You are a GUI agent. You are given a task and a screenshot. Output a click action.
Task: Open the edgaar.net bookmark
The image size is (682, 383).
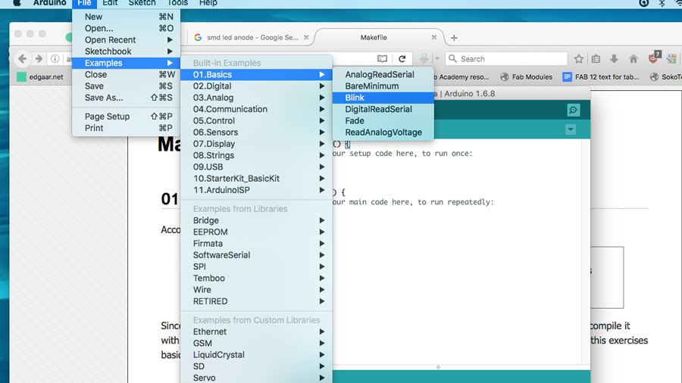click(40, 77)
